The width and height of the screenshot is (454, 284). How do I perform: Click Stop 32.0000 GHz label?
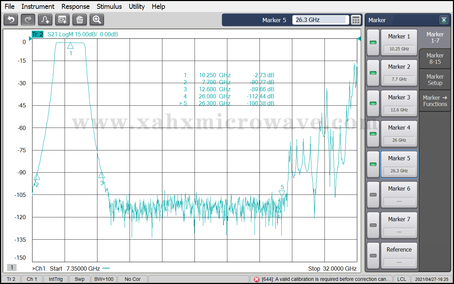332,268
